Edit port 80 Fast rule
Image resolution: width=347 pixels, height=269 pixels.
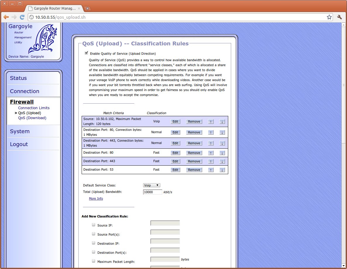(175, 153)
